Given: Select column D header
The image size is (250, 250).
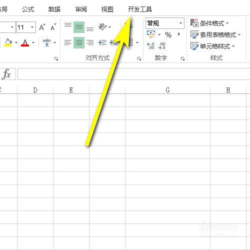Looking at the screenshot, I should (x=35, y=90).
